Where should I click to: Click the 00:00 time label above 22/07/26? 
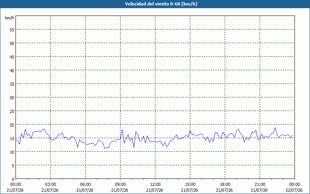294,185
